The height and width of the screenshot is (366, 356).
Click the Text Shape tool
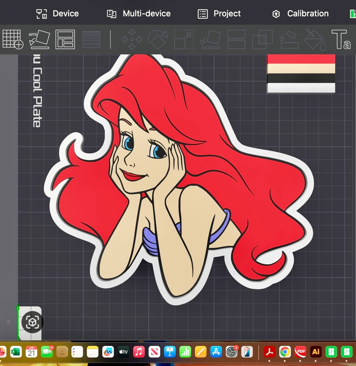pos(341,39)
